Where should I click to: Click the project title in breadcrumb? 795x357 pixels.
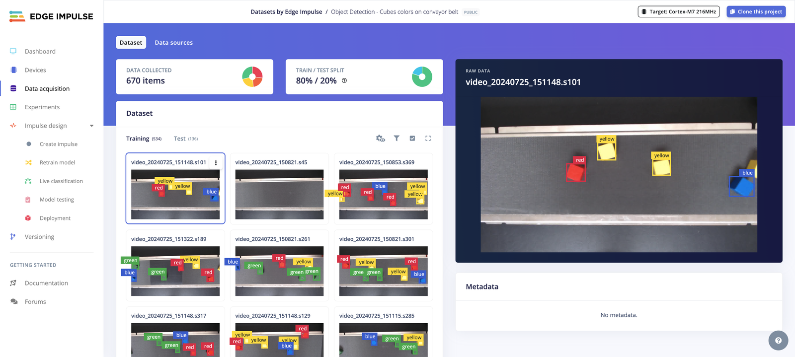[395, 12]
